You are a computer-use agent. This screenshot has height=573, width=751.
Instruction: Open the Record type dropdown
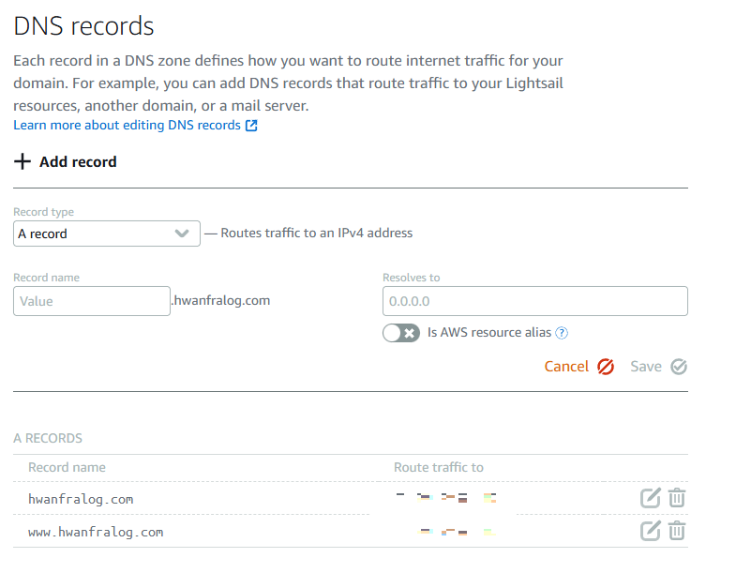(x=106, y=233)
